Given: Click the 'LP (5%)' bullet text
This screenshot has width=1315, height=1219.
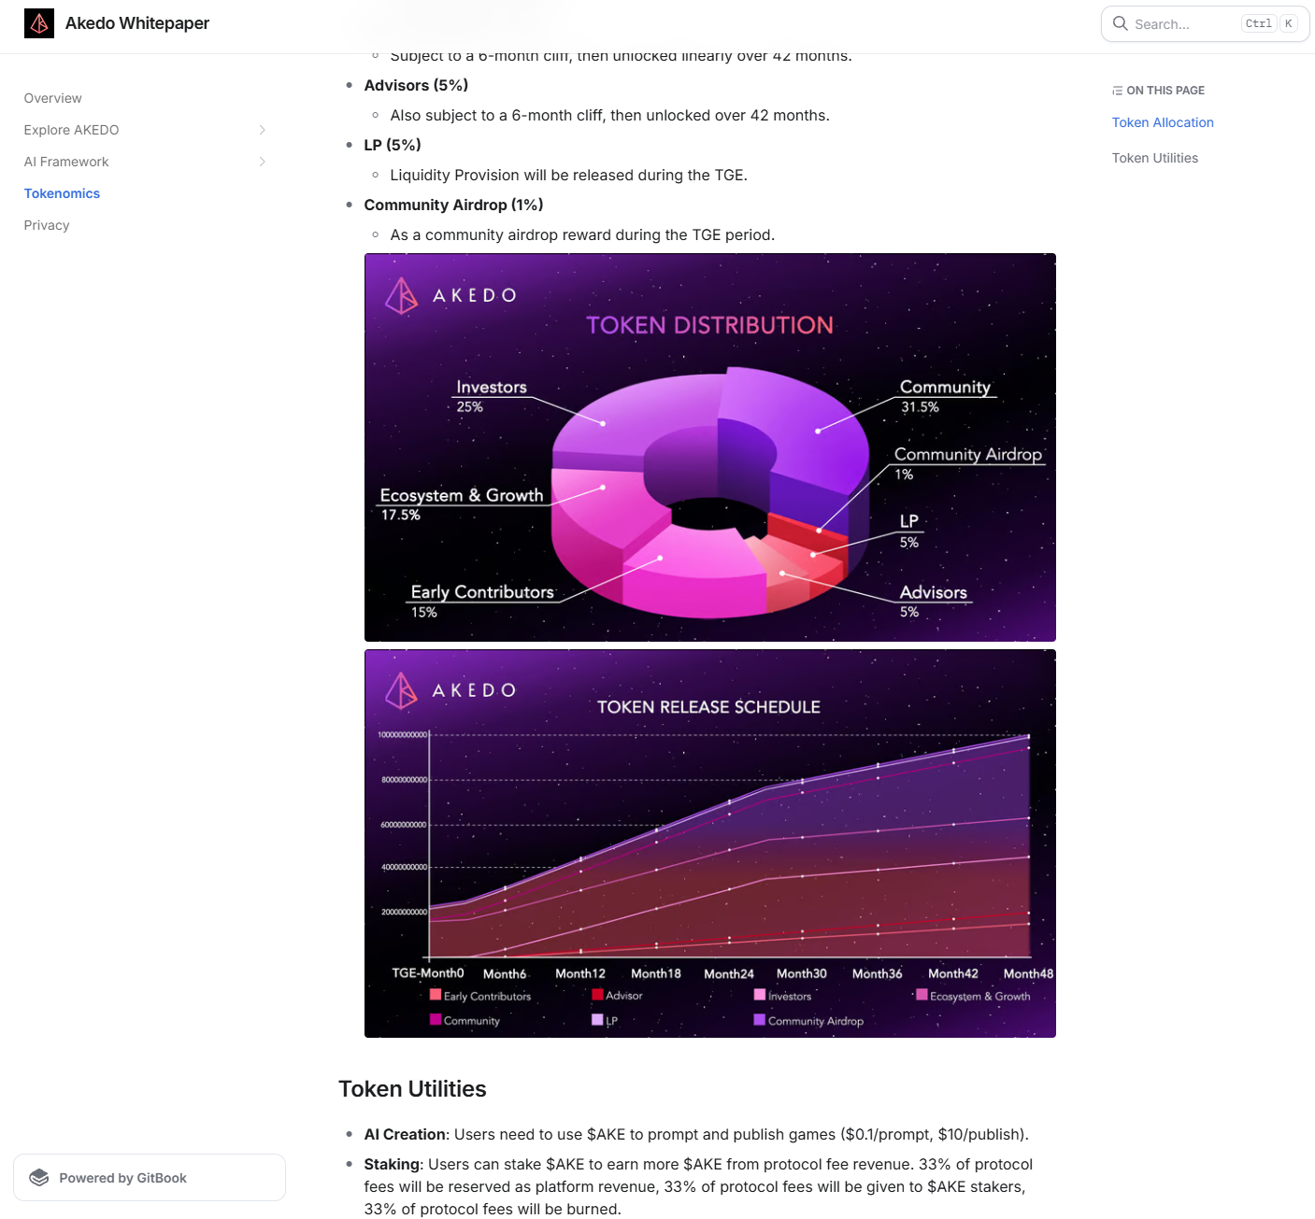Looking at the screenshot, I should 393,145.
